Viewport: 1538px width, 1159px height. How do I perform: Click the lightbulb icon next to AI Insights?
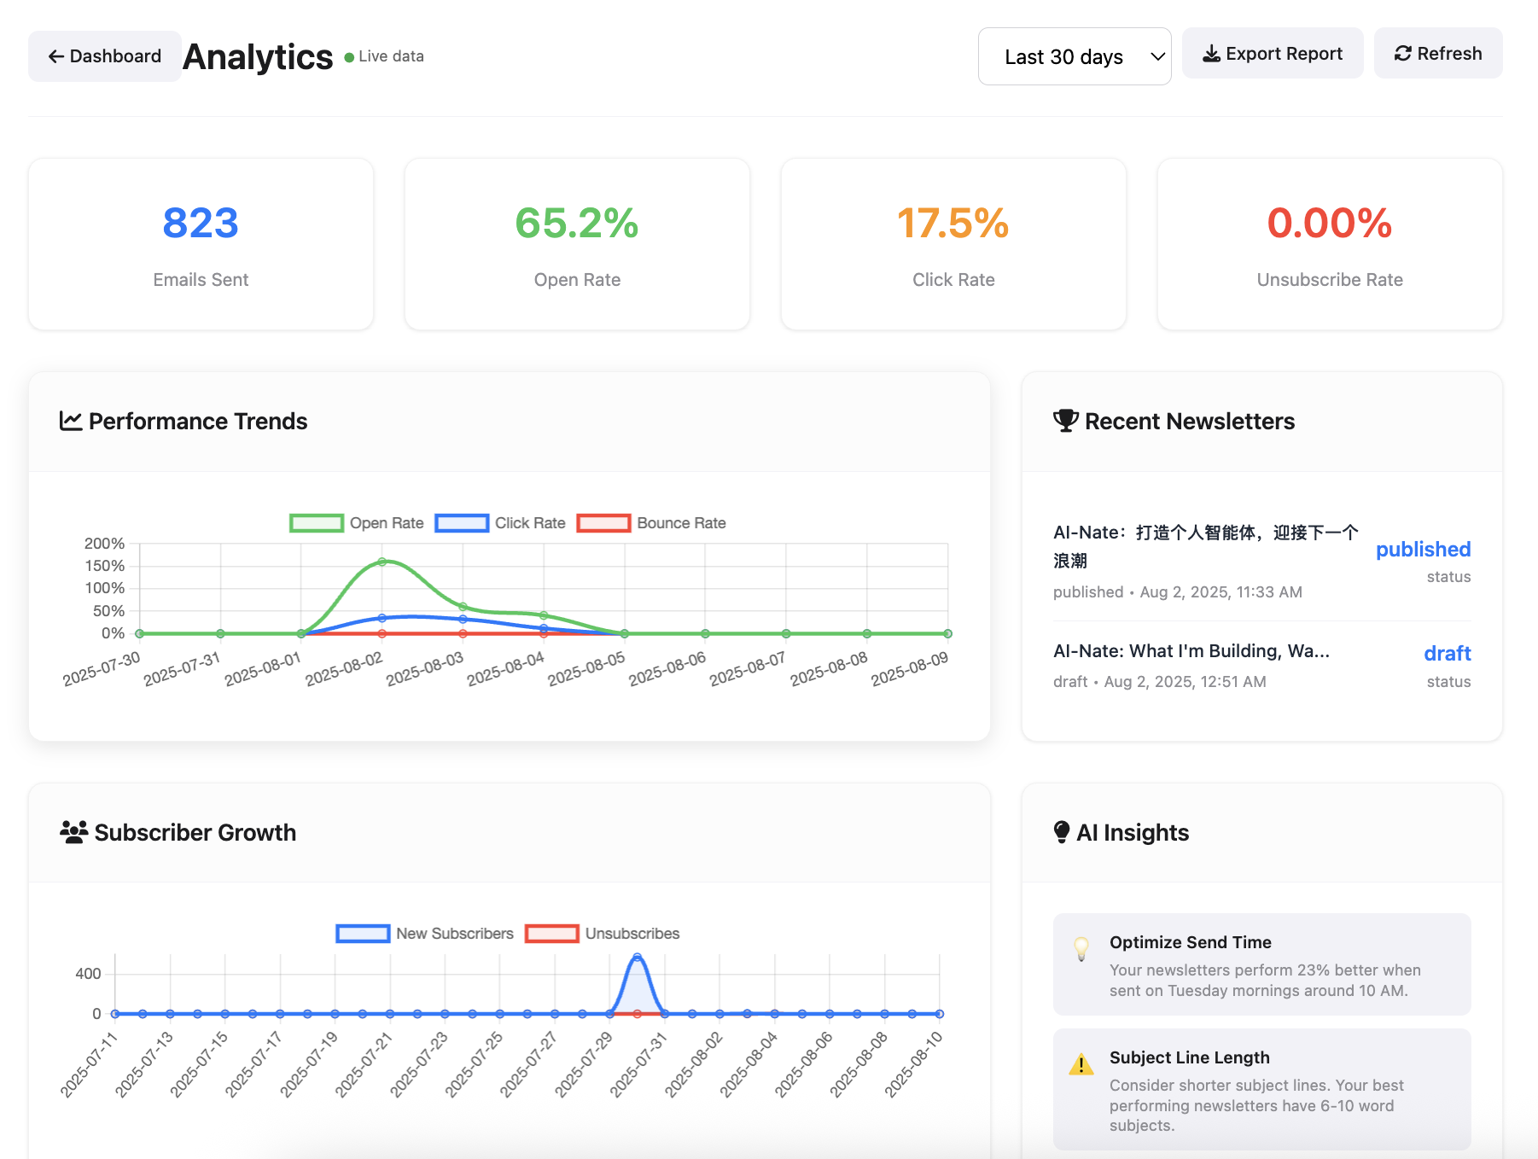1061,831
